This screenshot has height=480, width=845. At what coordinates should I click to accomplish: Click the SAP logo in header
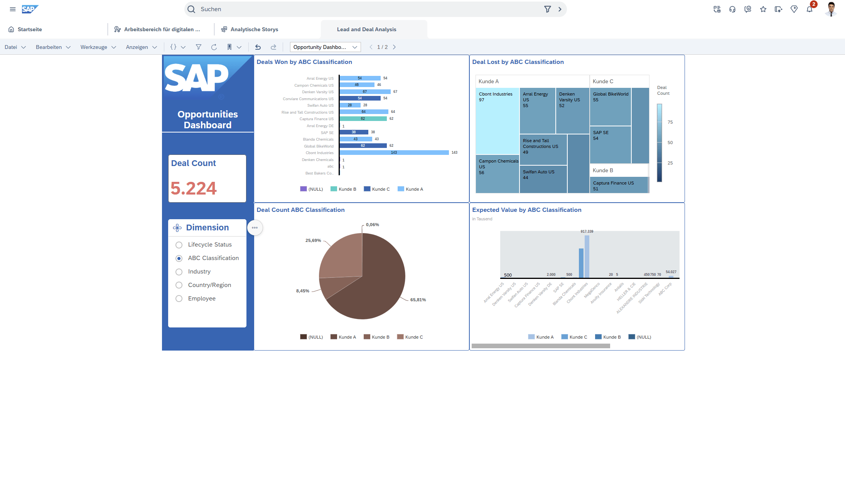pos(30,9)
